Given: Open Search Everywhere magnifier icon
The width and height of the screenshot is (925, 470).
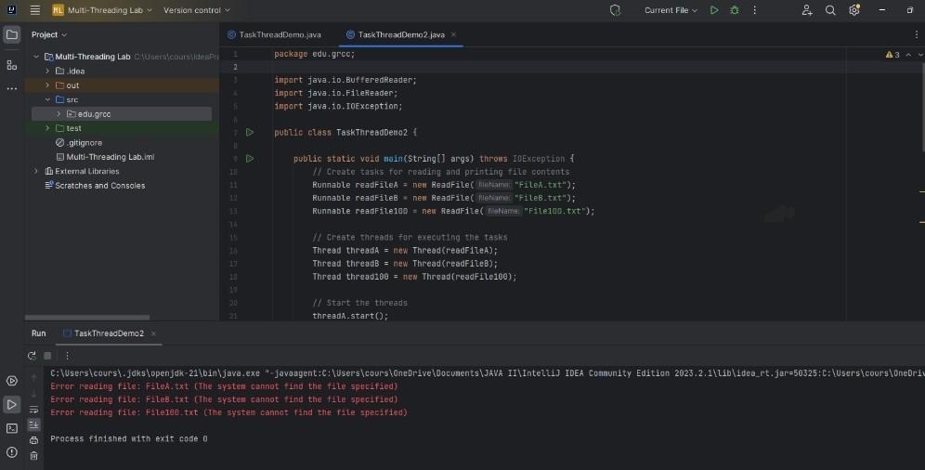Looking at the screenshot, I should (830, 10).
